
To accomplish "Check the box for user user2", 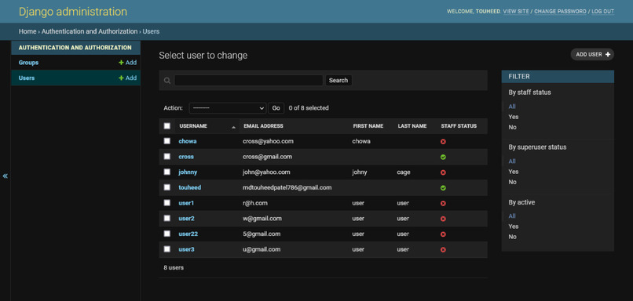I will pyautogui.click(x=167, y=218).
